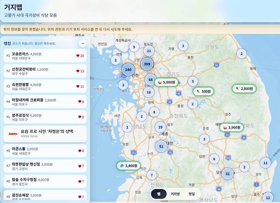Screen dimensions: 280x203
Task: Open the 11 cluster marker
Action: click(x=266, y=163)
